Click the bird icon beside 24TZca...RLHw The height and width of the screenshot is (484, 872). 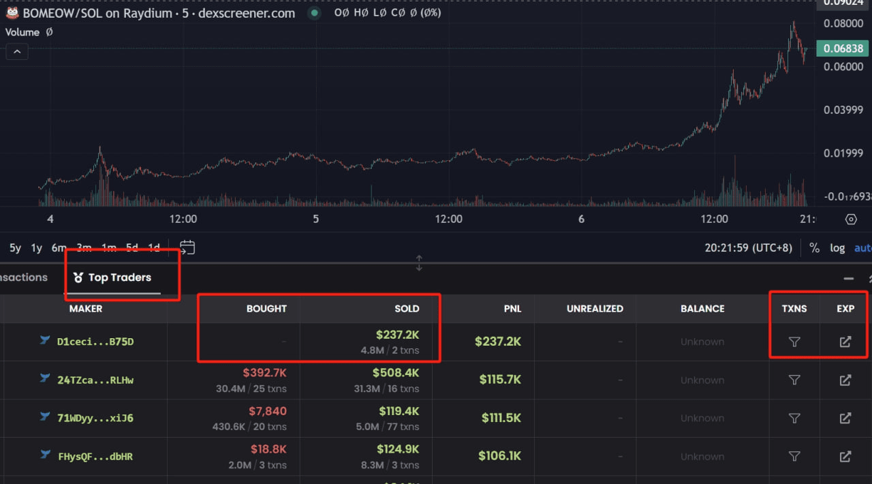45,378
